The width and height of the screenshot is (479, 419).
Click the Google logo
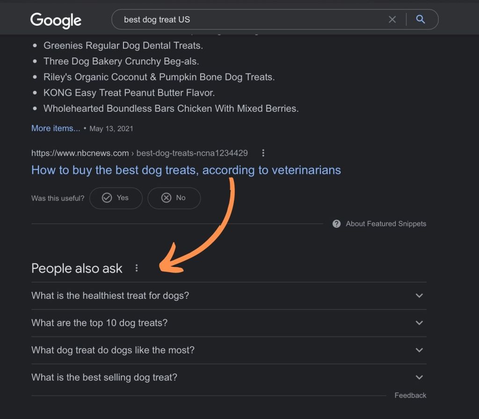(56, 20)
